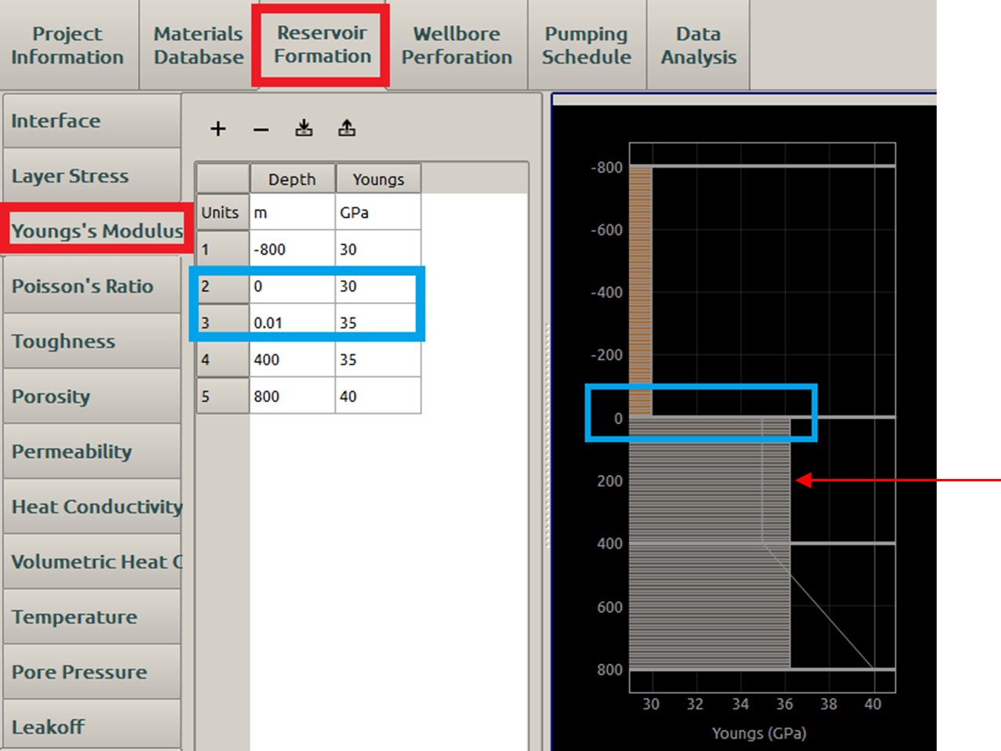
Task: Click the '40' tick on chart x-axis
Action: 872,704
